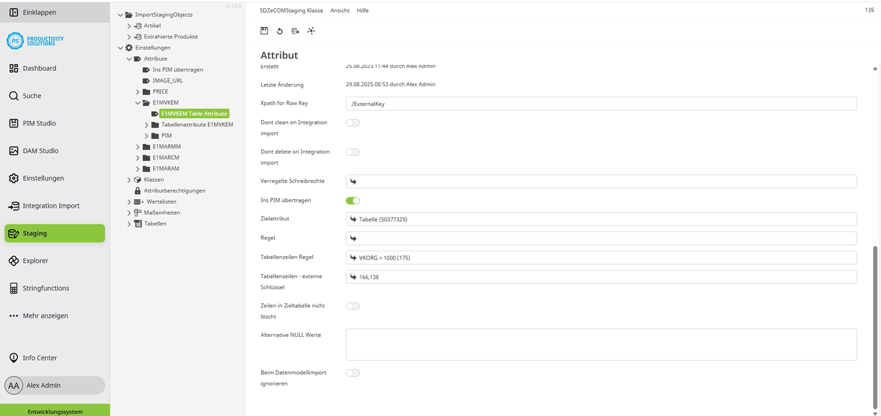This screenshot has height=416, width=881.
Task: Expand the PRICE folder in the tree
Action: (138, 91)
